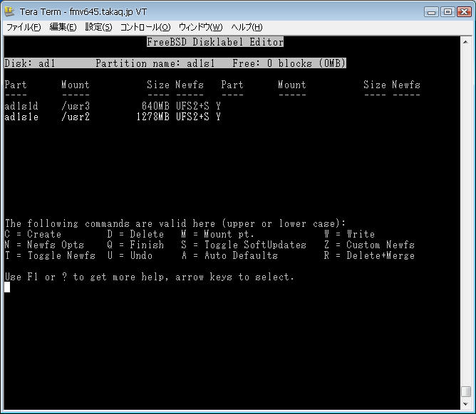
Task: Open the 設定(S) menu
Action: coord(98,27)
